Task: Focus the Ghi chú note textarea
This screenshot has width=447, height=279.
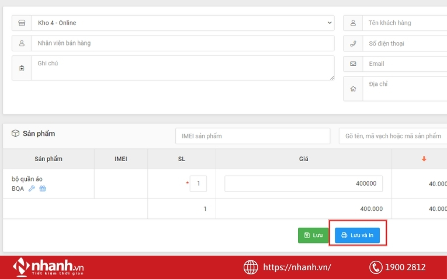Action: click(x=182, y=68)
